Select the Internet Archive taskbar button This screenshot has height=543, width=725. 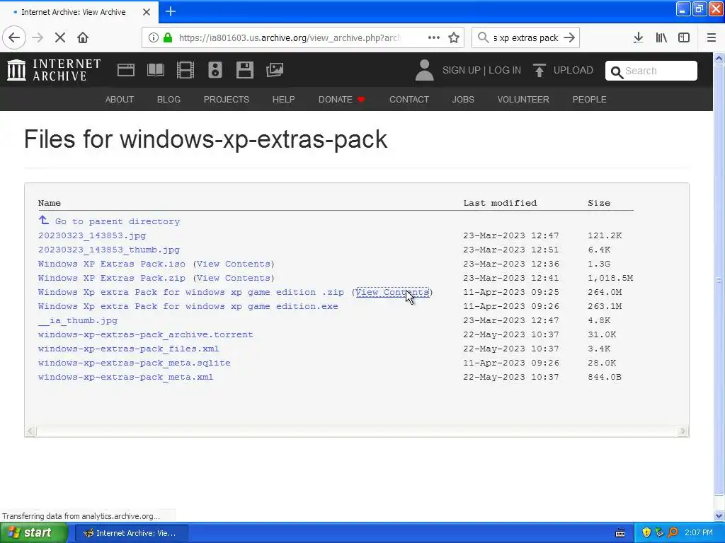[132, 533]
